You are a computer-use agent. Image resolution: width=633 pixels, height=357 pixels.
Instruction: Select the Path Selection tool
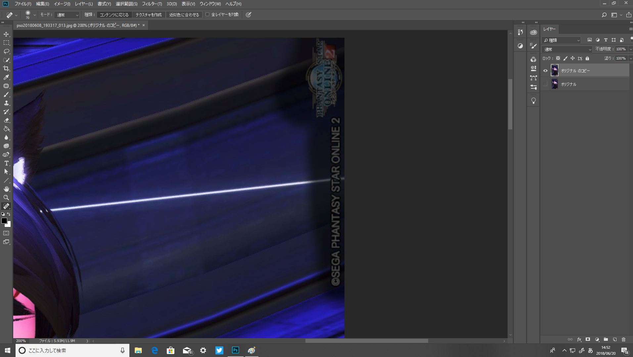tap(6, 172)
